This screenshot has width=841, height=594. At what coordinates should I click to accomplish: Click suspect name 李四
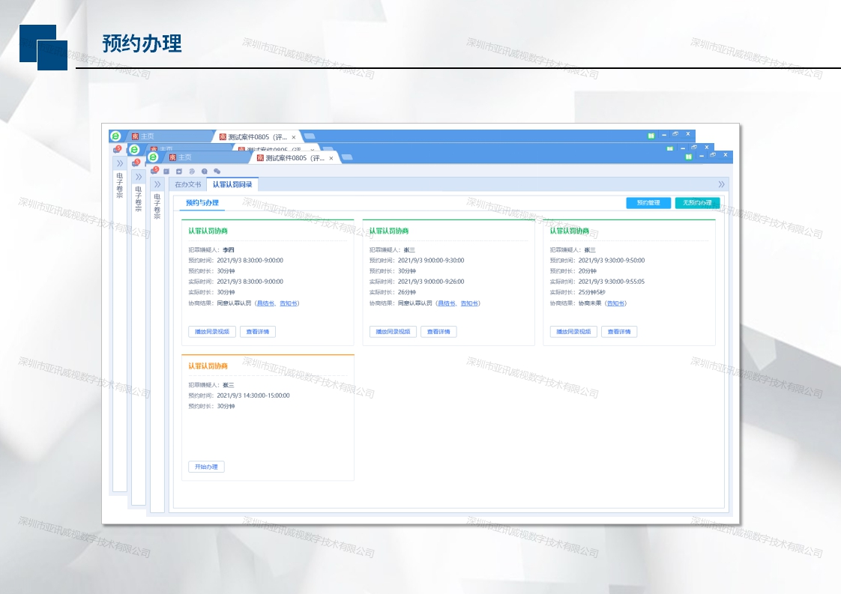pyautogui.click(x=229, y=250)
